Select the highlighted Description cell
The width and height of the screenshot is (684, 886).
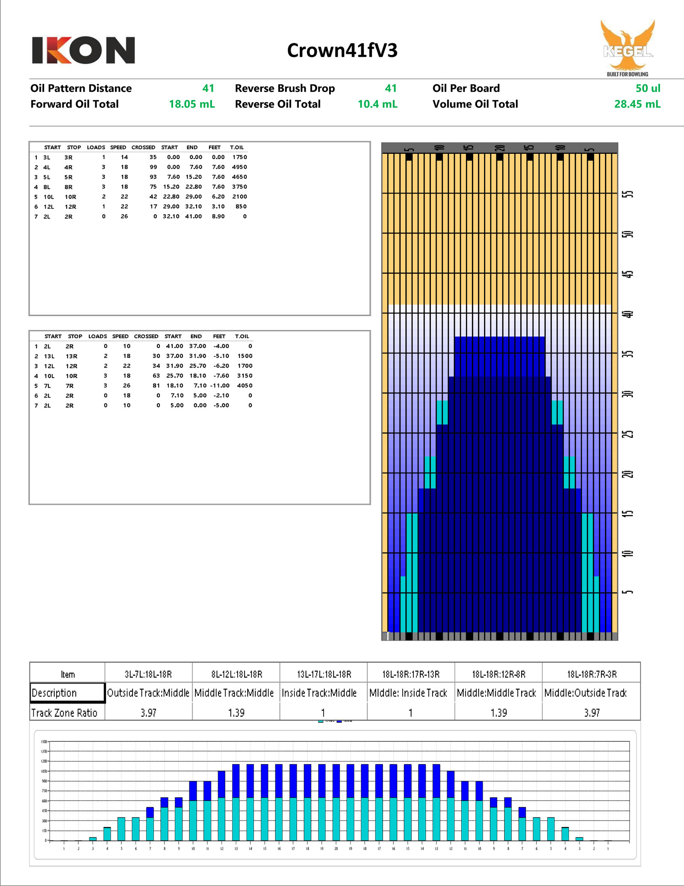(x=67, y=693)
